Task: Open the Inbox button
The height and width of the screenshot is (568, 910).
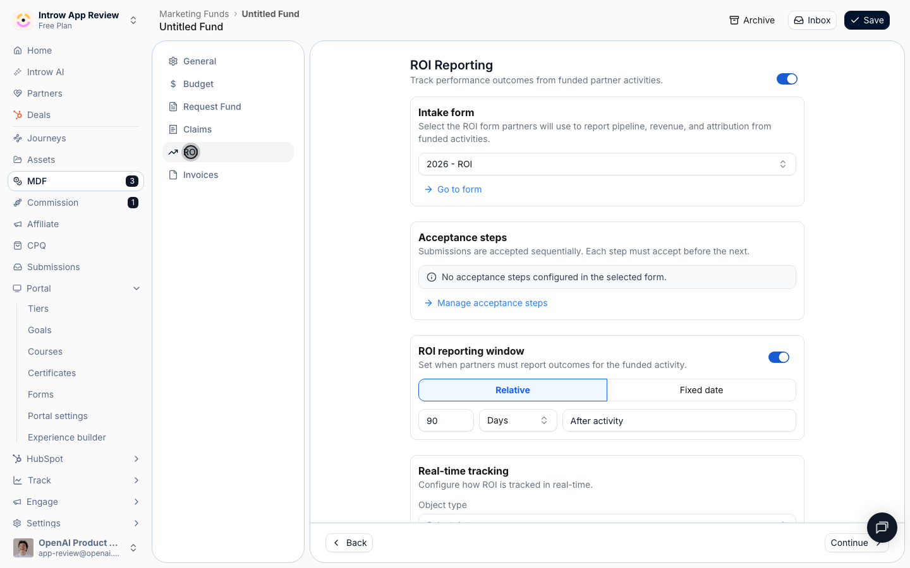Action: [812, 20]
